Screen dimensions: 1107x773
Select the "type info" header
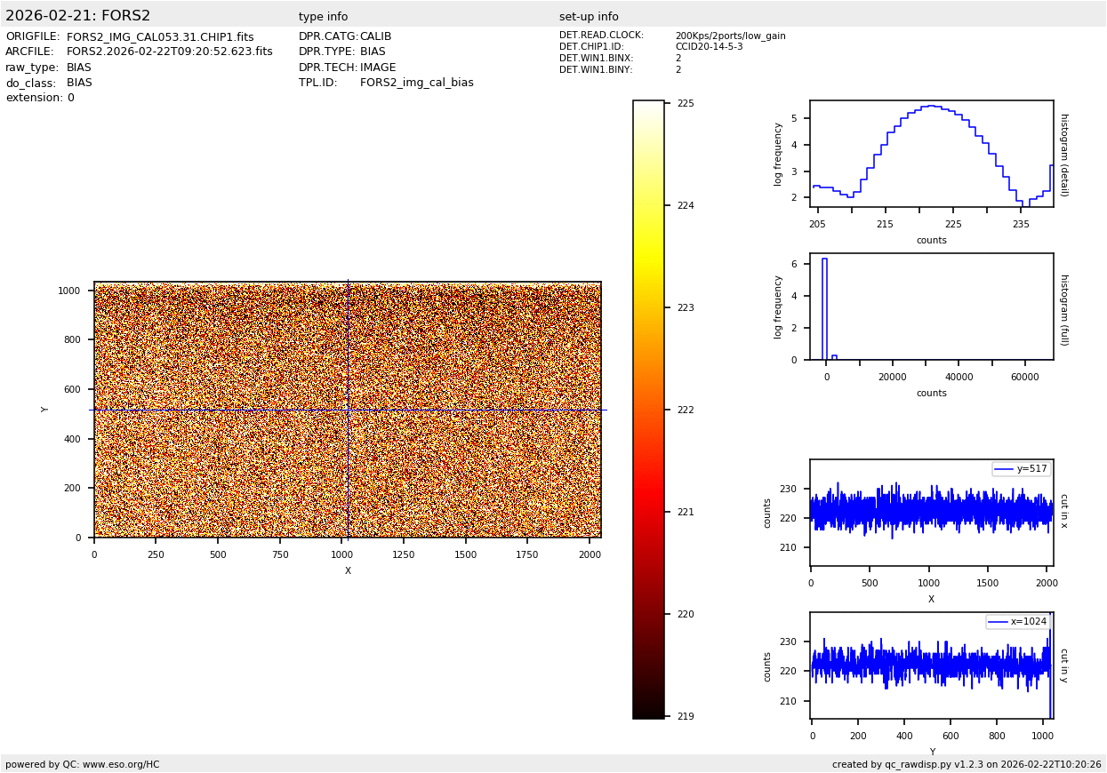click(x=323, y=17)
